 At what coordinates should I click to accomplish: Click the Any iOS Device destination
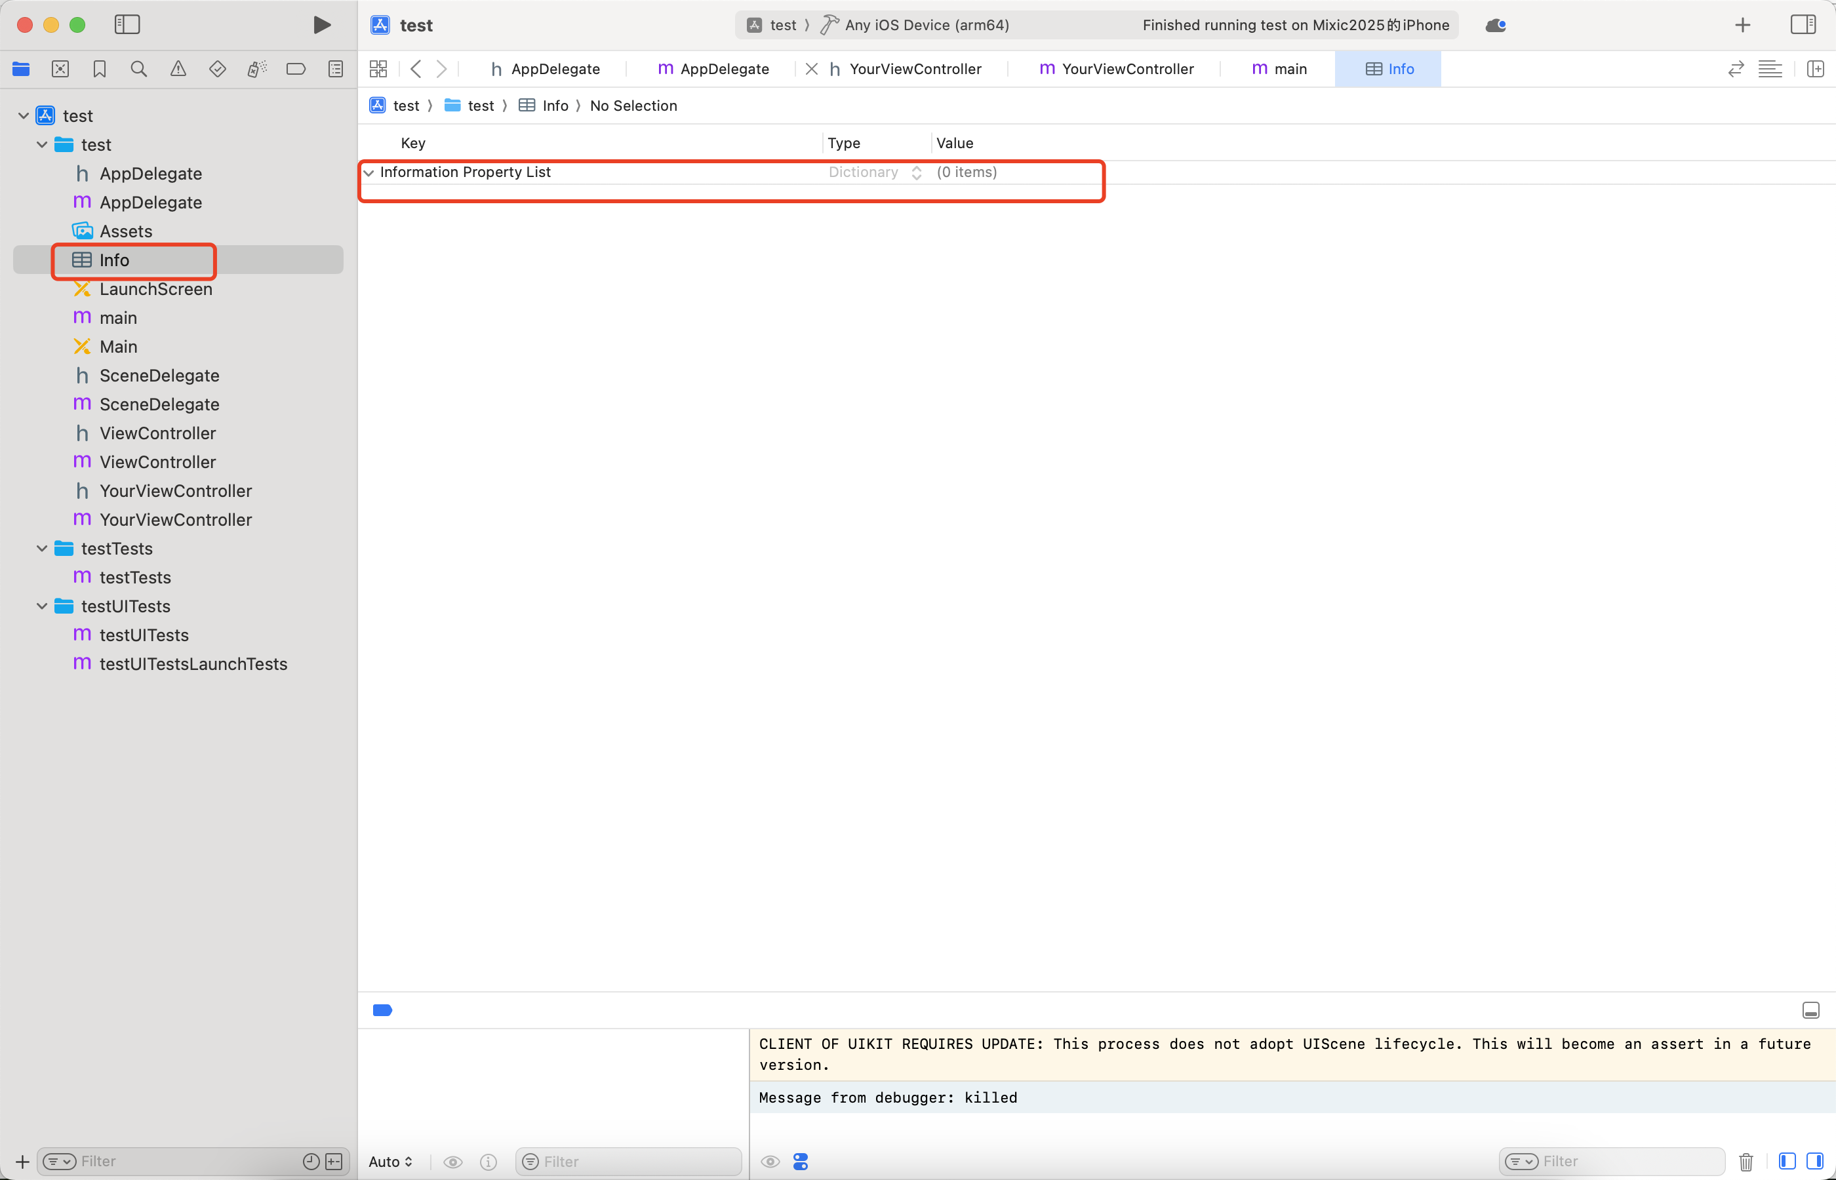click(926, 26)
